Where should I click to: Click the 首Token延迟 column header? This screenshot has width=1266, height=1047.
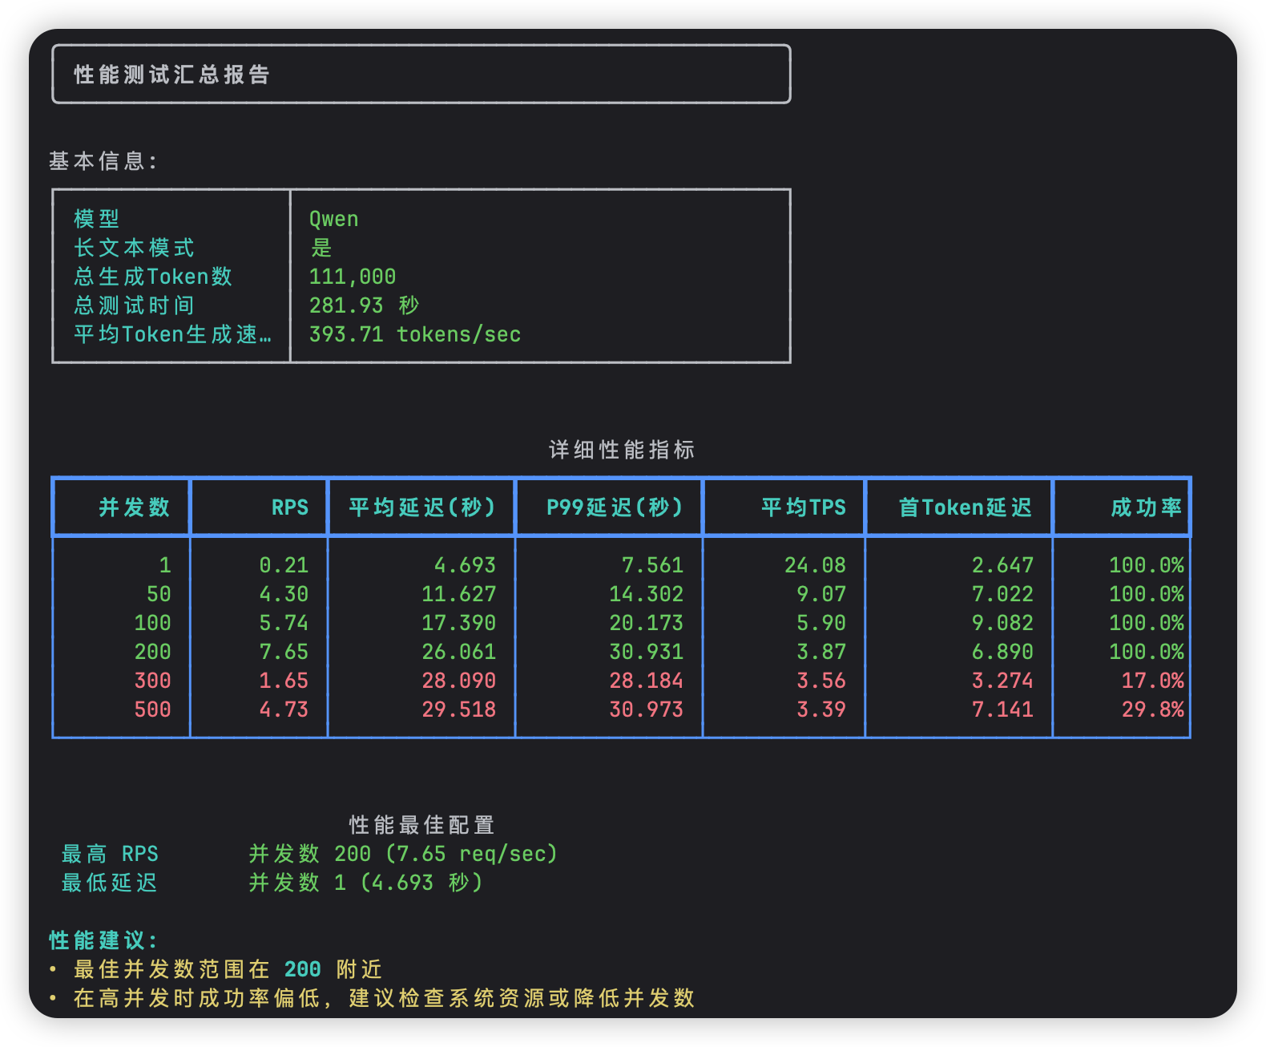[965, 507]
